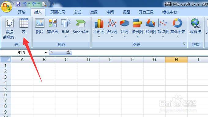The height and width of the screenshot is (117, 208).
Task: Select column E header
Action: point(110,60)
